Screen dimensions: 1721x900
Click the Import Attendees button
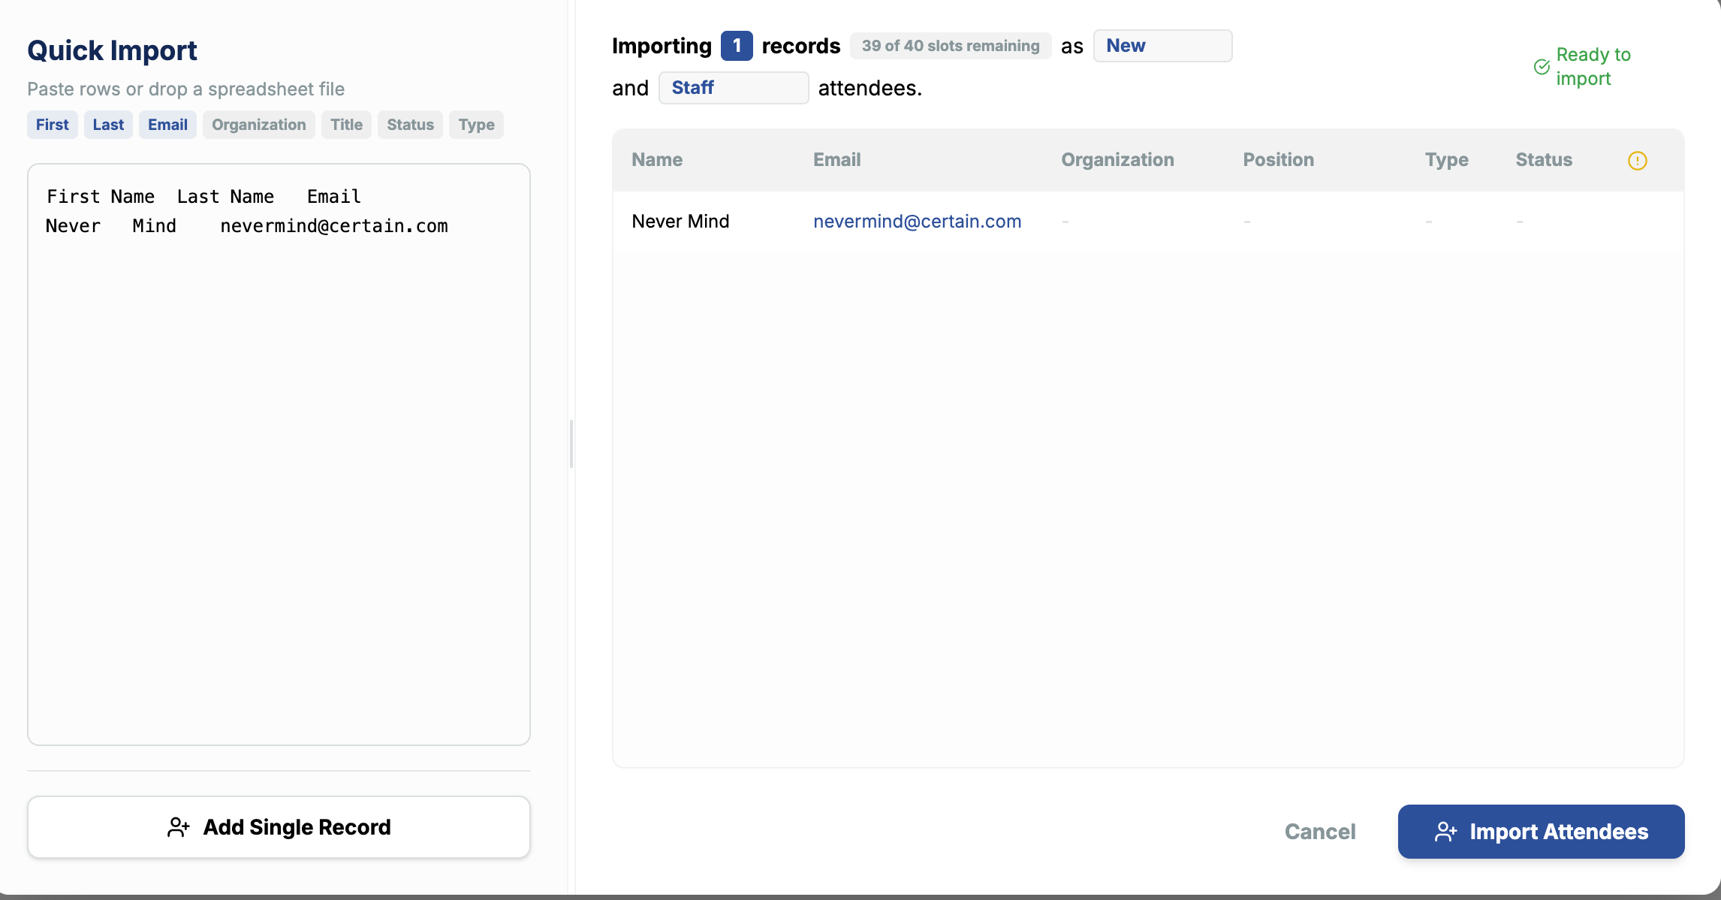click(x=1541, y=832)
